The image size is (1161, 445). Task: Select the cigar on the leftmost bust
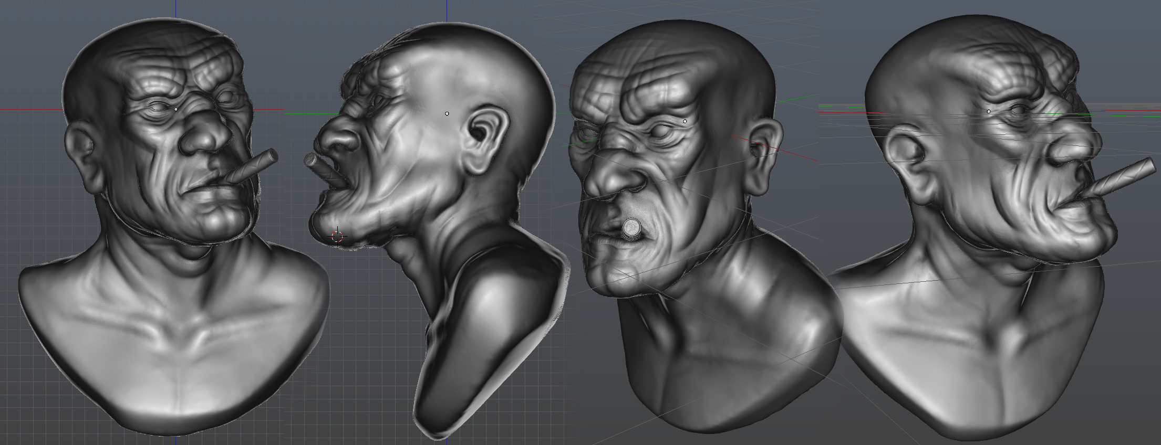pyautogui.click(x=253, y=166)
